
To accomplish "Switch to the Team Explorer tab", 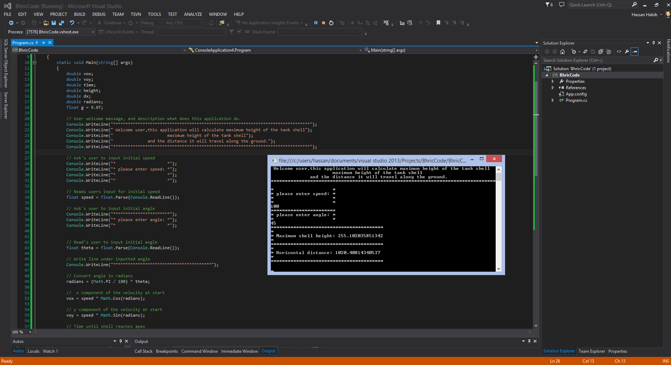I will point(592,351).
